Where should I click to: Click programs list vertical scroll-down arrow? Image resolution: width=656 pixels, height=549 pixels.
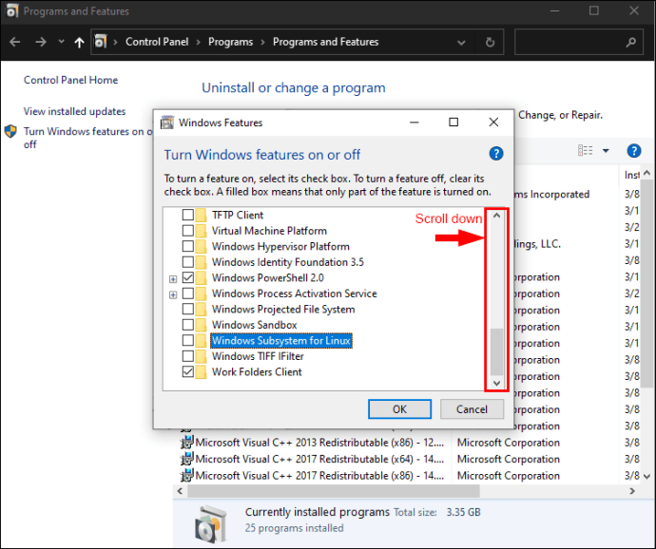646,476
